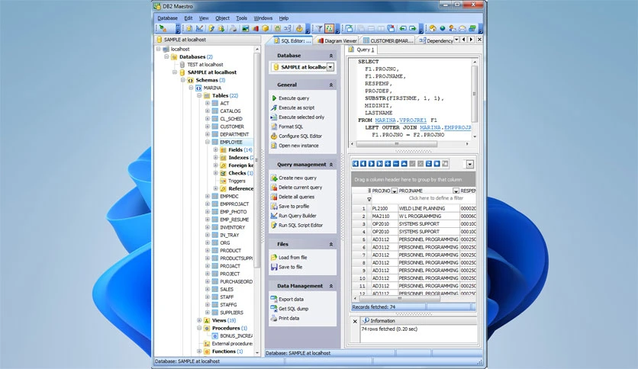This screenshot has width=638, height=369.
Task: Expand the Views node in tree
Action: click(199, 320)
